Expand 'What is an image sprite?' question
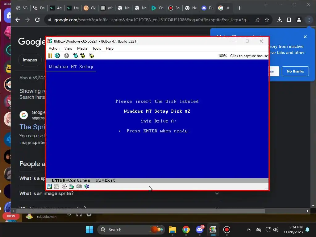The height and width of the screenshot is (237, 316). 120,193
